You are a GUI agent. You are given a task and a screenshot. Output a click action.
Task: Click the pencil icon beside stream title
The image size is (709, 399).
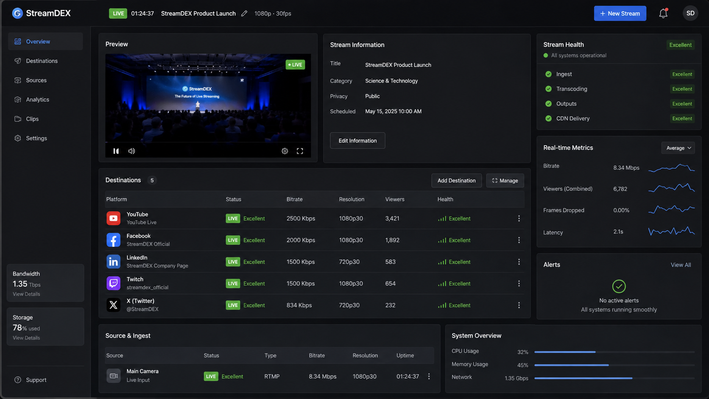(244, 14)
